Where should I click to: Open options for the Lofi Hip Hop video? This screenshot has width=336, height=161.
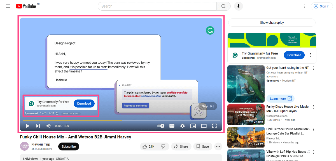pyautogui.click(x=314, y=152)
